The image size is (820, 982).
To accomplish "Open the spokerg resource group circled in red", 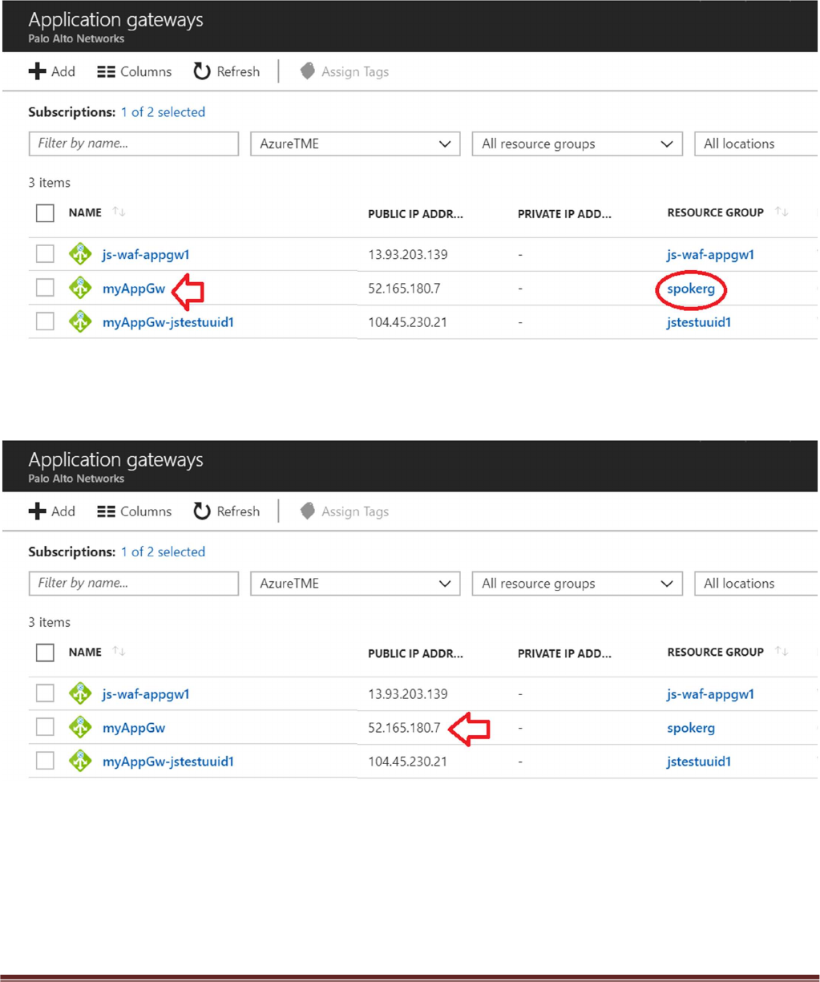I will 690,289.
